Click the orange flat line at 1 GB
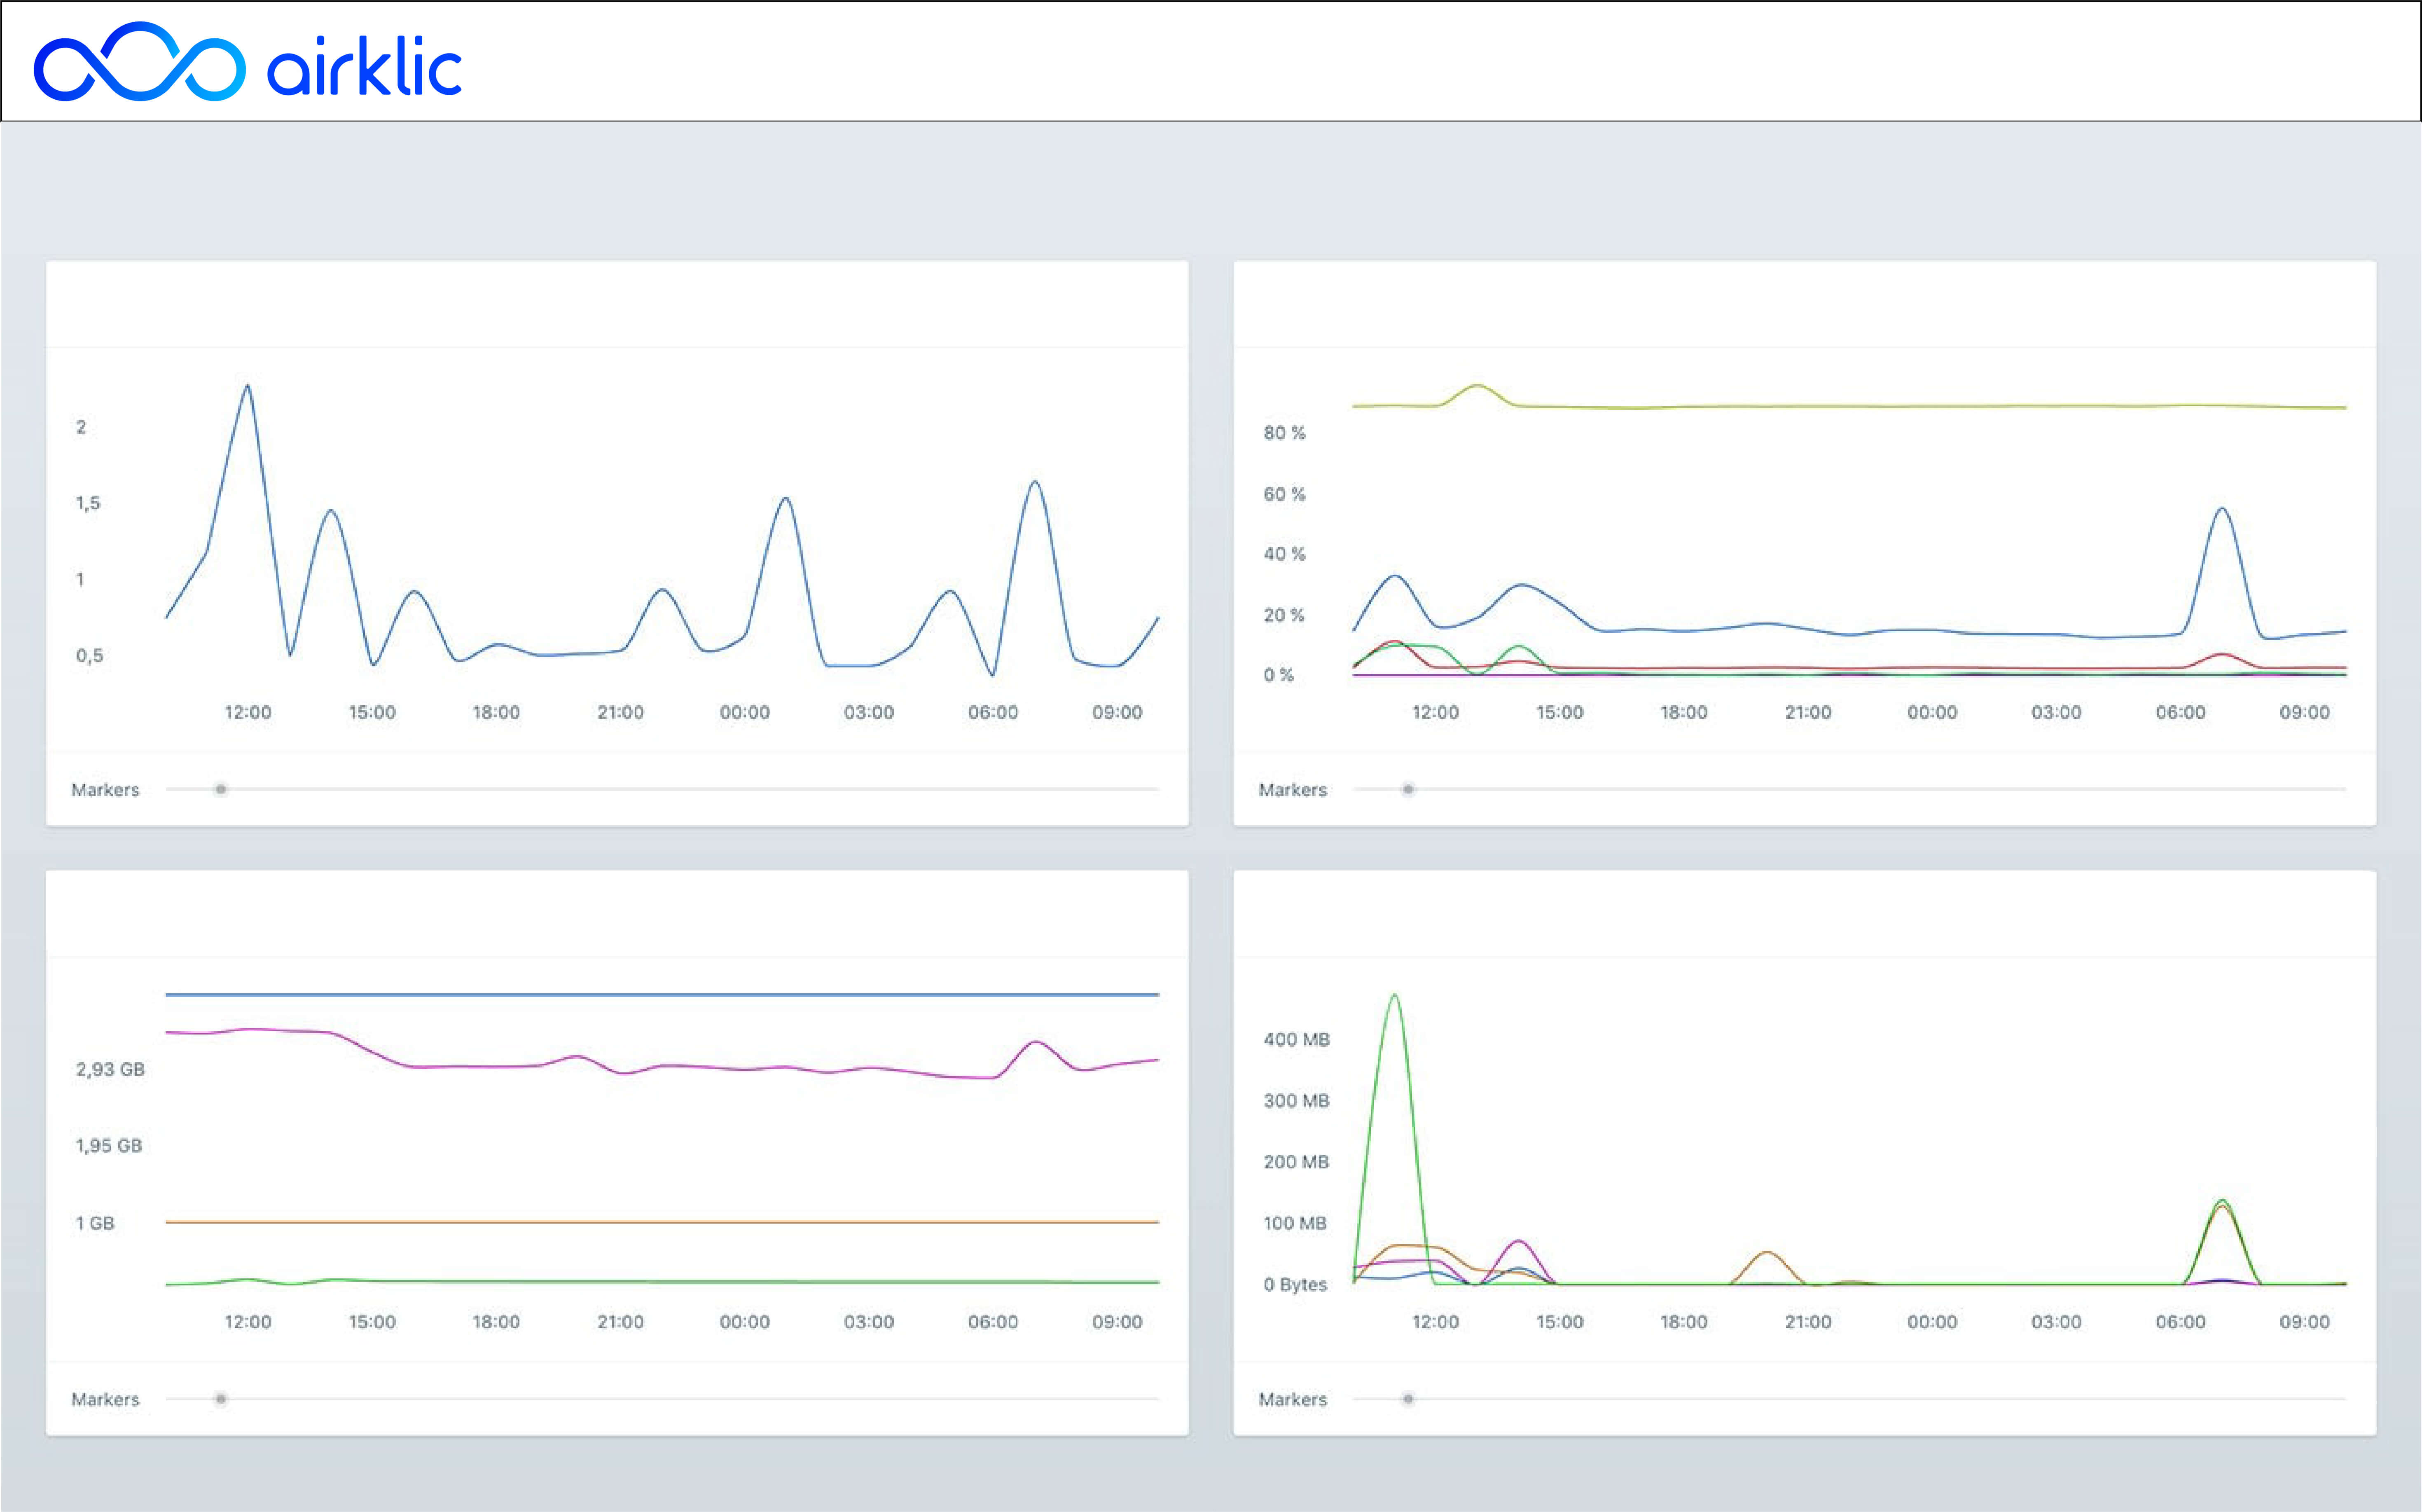Image resolution: width=2422 pixels, height=1512 pixels. tap(660, 1221)
